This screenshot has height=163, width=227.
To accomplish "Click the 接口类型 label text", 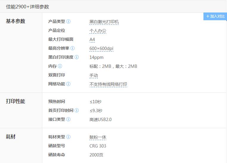I will tap(57, 119).
